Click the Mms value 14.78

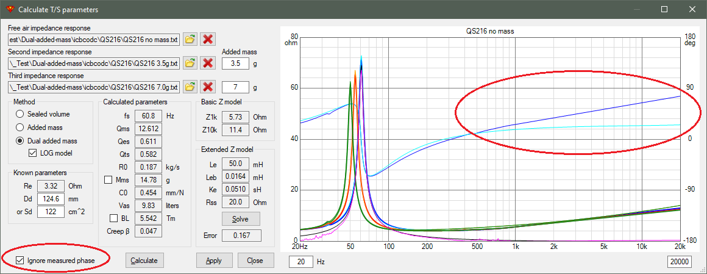[148, 180]
